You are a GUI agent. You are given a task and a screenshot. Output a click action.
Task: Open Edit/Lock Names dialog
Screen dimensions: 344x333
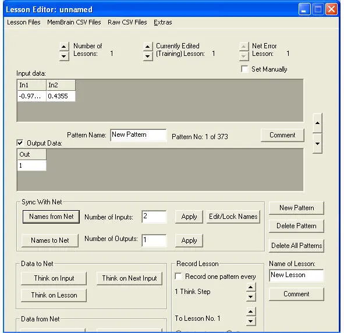tap(233, 217)
